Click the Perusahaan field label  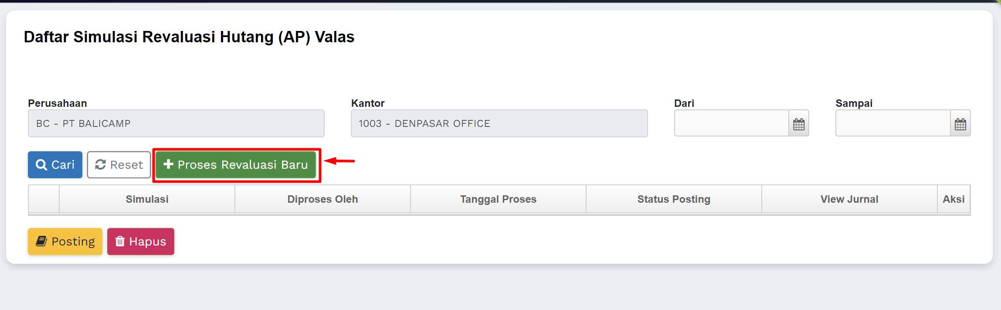pos(58,103)
